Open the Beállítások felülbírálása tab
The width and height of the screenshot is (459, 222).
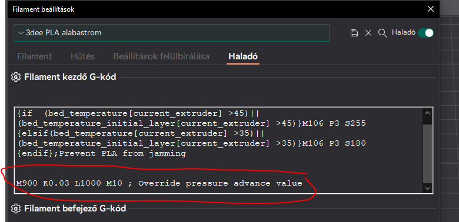pyautogui.click(x=161, y=56)
